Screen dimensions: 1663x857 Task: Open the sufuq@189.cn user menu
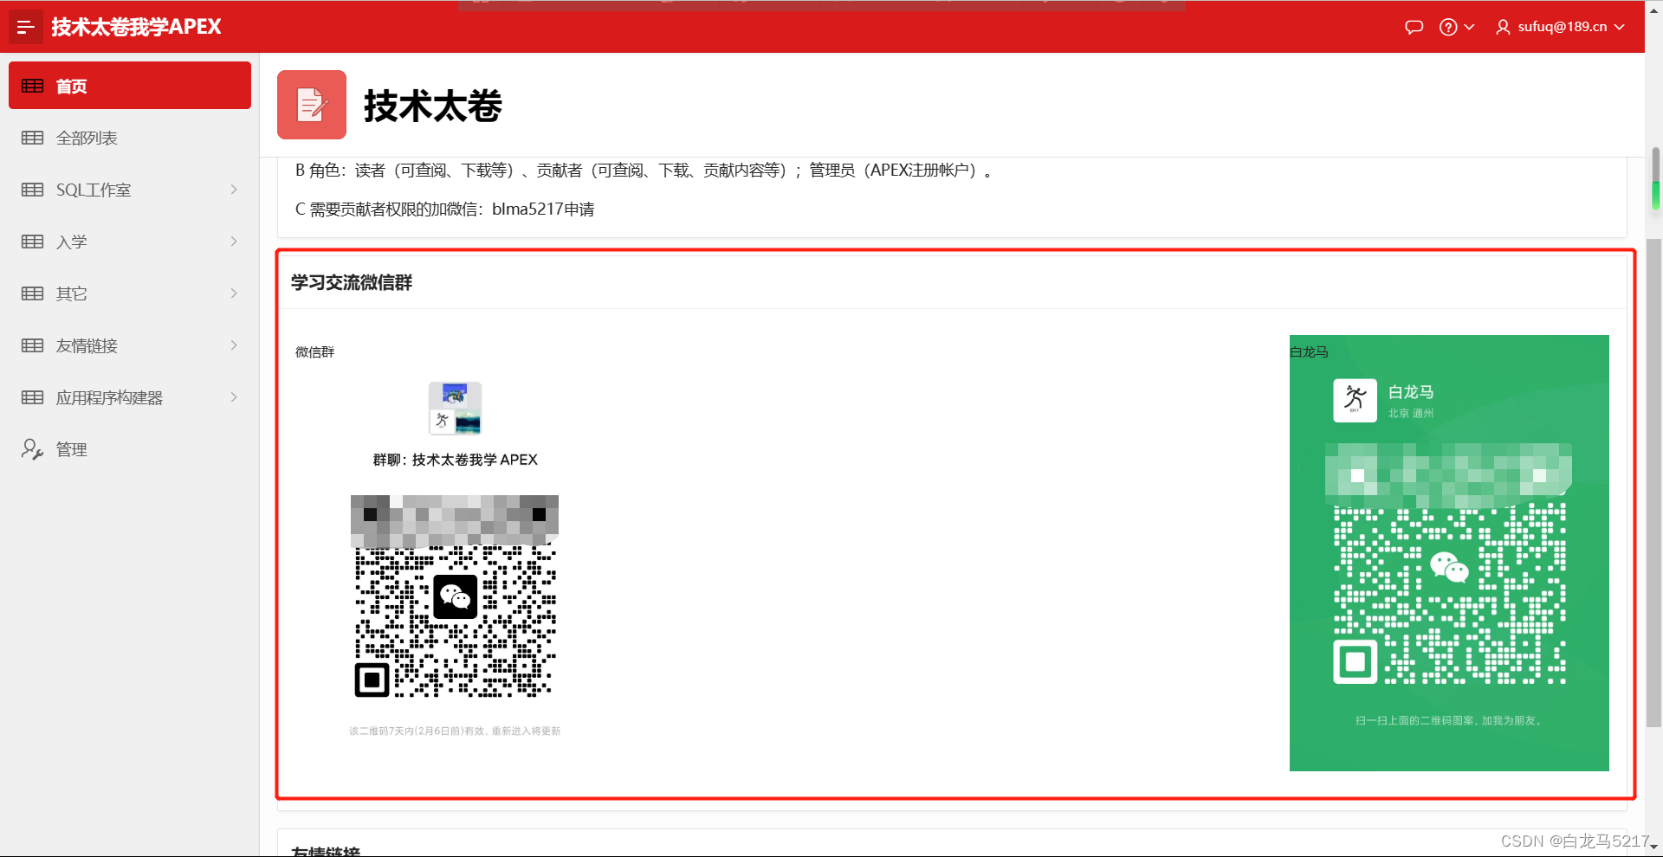tap(1560, 27)
